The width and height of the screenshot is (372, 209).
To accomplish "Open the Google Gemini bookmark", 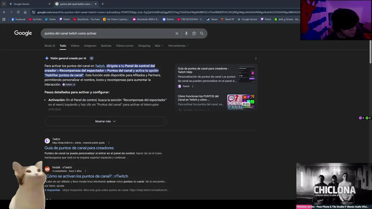I will point(247,19).
